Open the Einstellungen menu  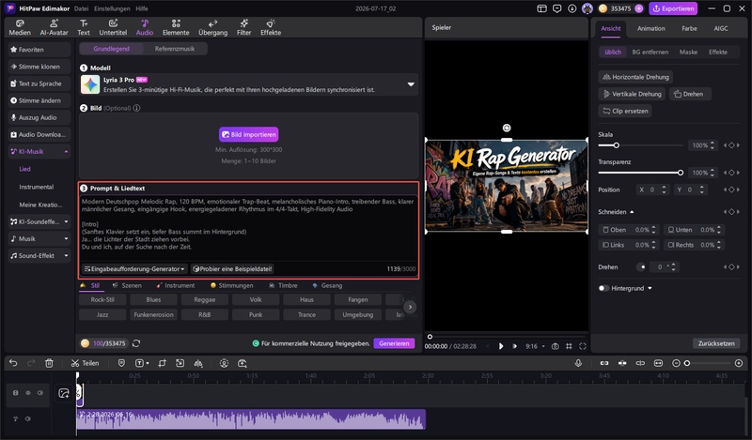point(112,8)
